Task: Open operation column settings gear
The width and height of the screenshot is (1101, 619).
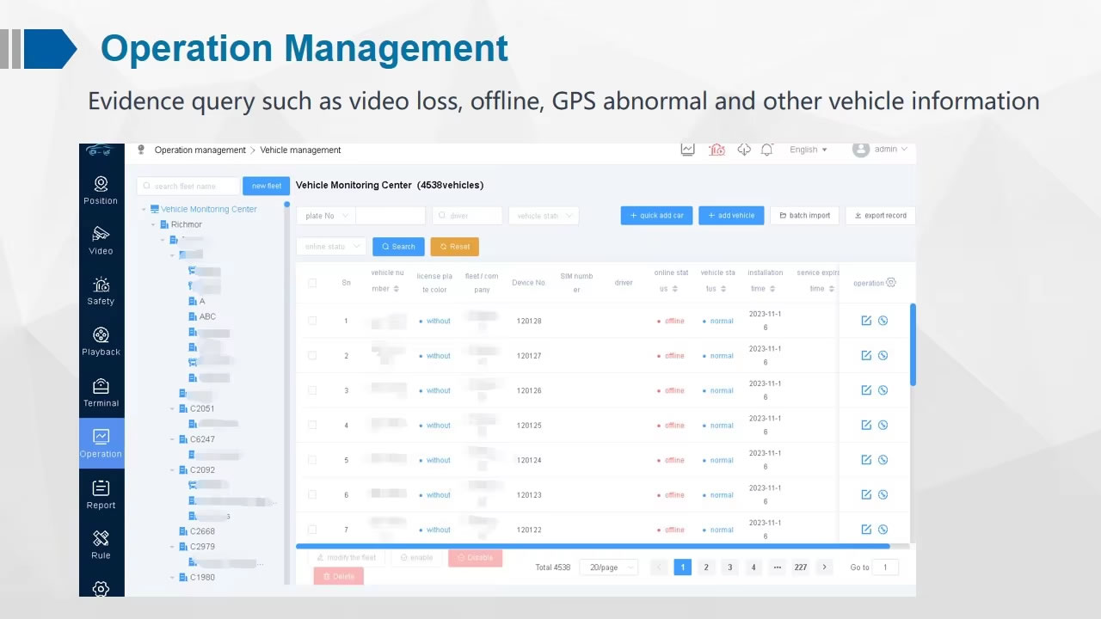Action: point(891,282)
